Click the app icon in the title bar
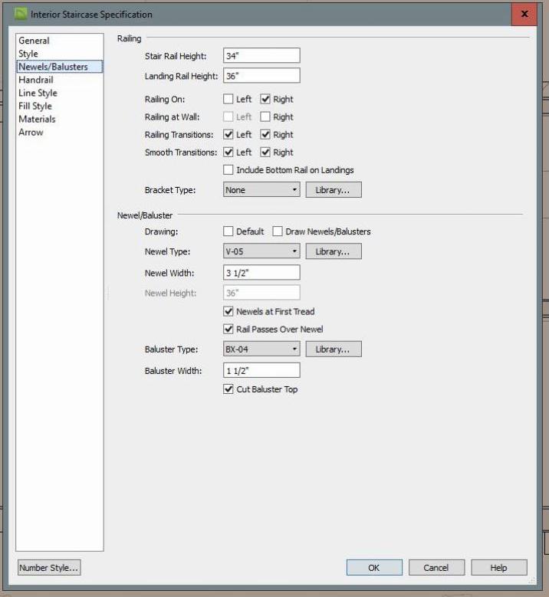Image resolution: width=549 pixels, height=597 pixels. coord(21,14)
